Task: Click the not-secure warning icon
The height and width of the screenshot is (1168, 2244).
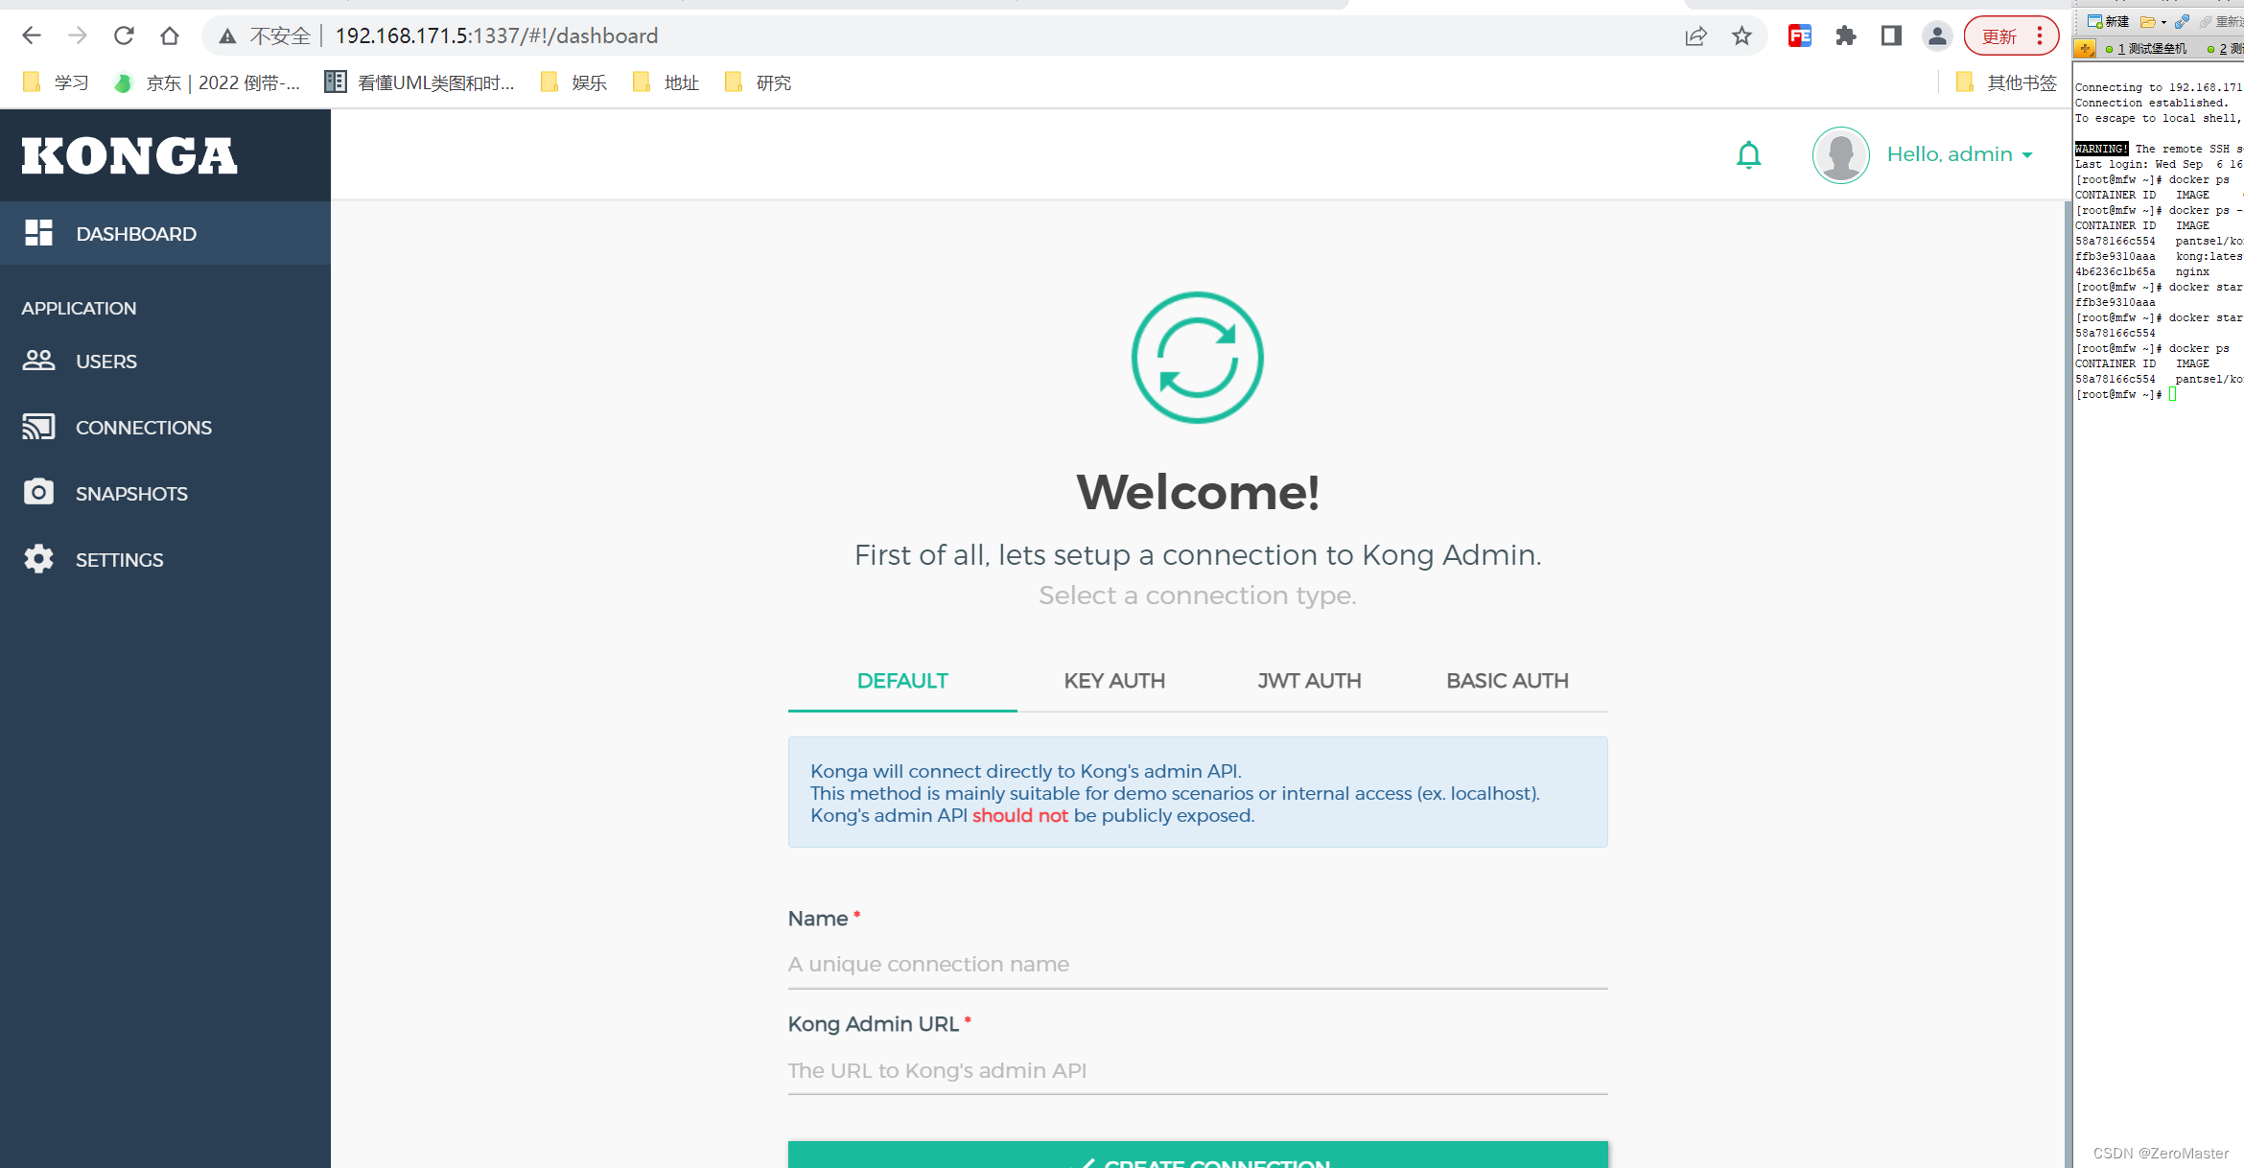Action: (227, 36)
